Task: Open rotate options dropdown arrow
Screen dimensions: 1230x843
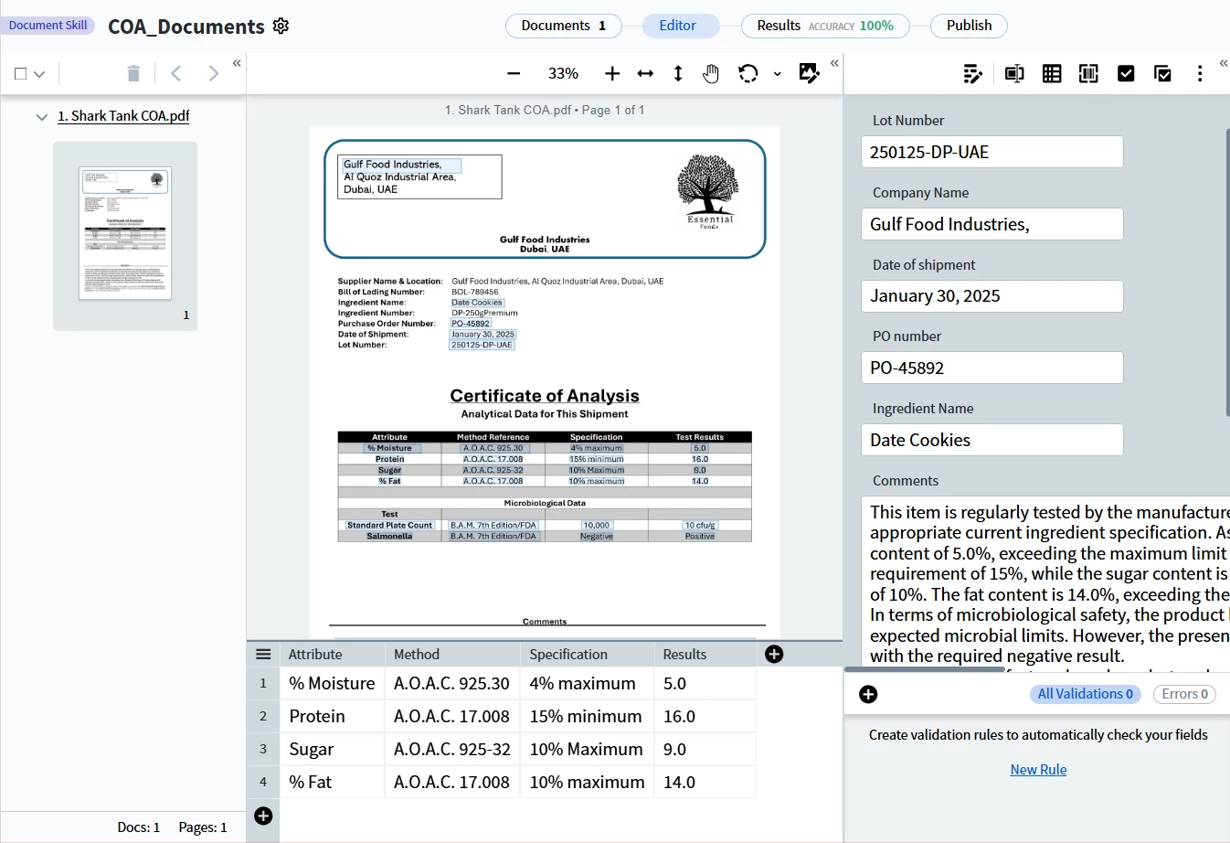Action: pos(777,74)
